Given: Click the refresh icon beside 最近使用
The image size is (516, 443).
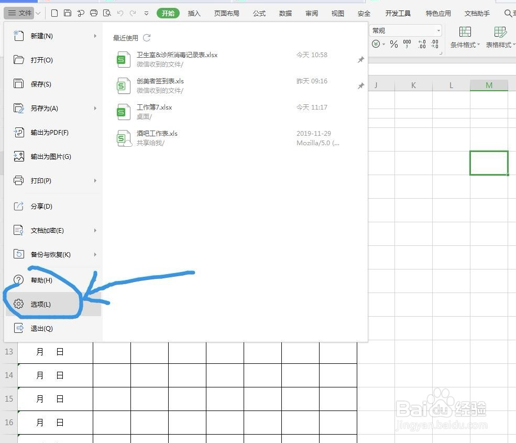Looking at the screenshot, I should pyautogui.click(x=147, y=38).
